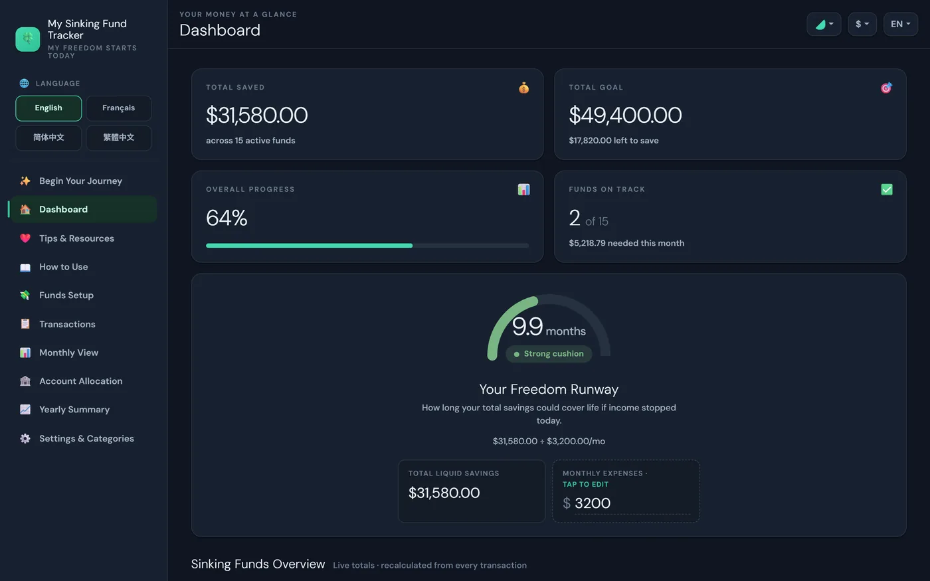Open the theme leaf dropdown
Image resolution: width=930 pixels, height=581 pixels.
pos(824,24)
